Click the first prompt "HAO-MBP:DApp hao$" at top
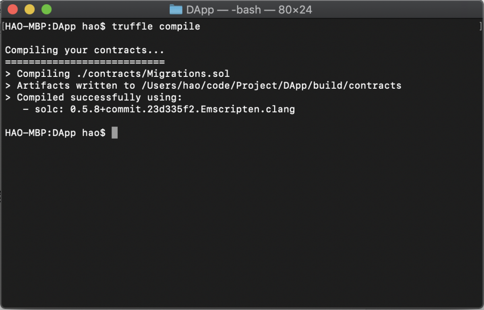This screenshot has width=484, height=310. 55,26
